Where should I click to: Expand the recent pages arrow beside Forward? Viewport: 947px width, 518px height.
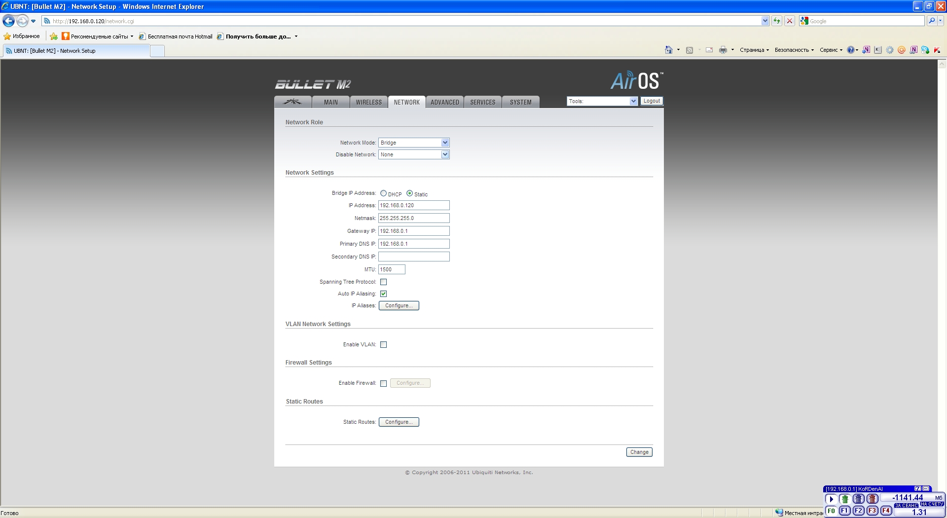tap(33, 21)
